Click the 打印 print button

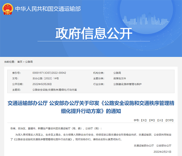[169, 120]
